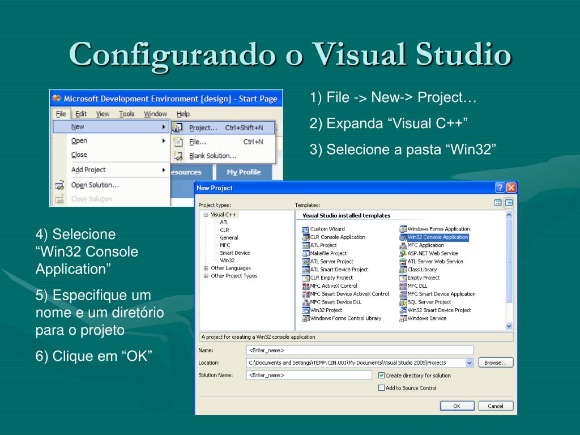Select Win32 Console Application template
580x435 pixels.
click(x=434, y=237)
